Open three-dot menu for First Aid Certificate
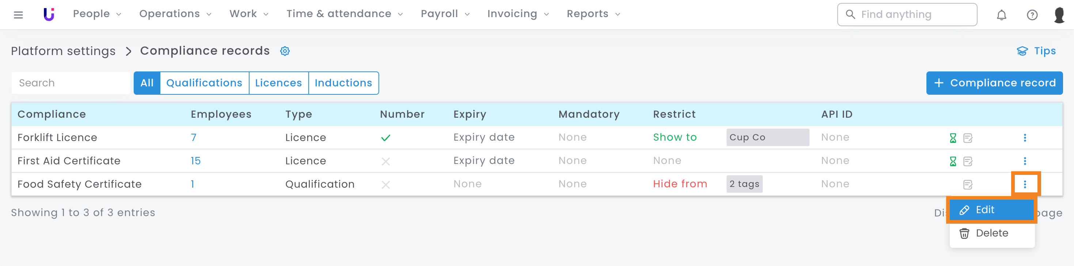The width and height of the screenshot is (1074, 266). [x=1025, y=161]
